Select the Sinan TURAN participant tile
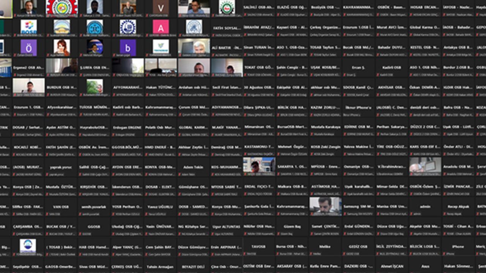Image resolution: width=486 pixels, height=273 pixels. (259, 48)
